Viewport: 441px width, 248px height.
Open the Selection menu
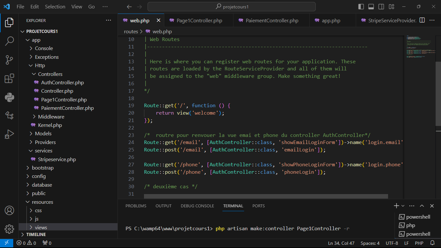tap(55, 7)
